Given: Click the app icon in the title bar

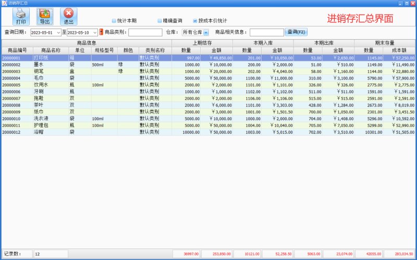Looking at the screenshot, I should pos(5,3).
